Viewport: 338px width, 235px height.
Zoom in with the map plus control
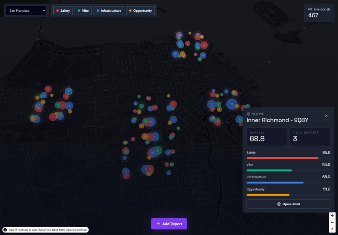[x=332, y=216]
